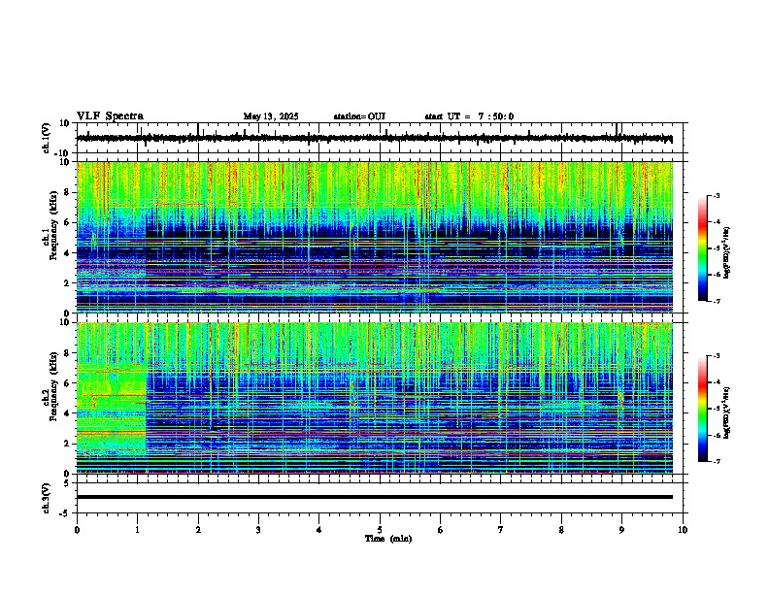The width and height of the screenshot is (769, 594).
Task: Click the "-7" label on ch.2 color scale
Action: [x=717, y=461]
